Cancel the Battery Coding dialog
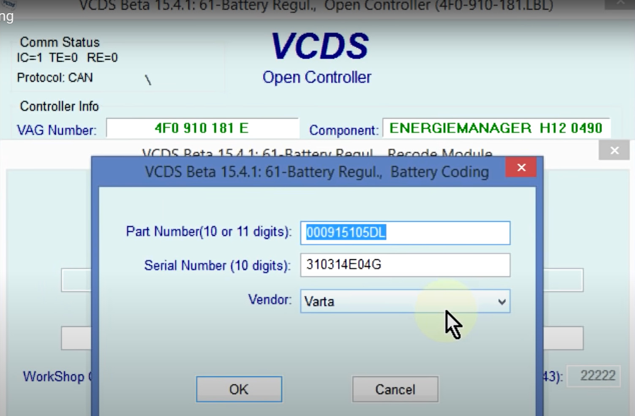 (395, 389)
